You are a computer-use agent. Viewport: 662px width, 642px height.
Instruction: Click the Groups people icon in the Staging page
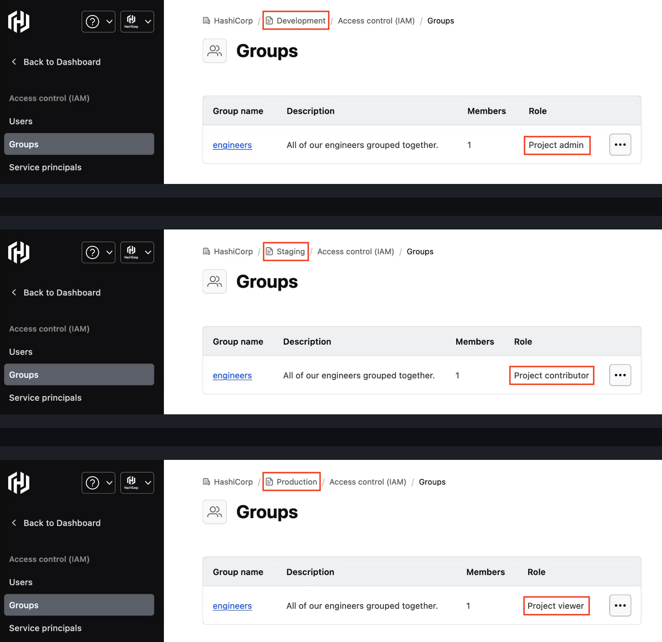click(214, 281)
